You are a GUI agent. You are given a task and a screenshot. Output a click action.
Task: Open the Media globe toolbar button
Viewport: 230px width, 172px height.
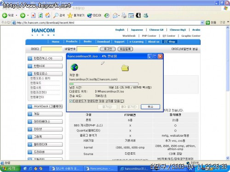[x=94, y=15]
